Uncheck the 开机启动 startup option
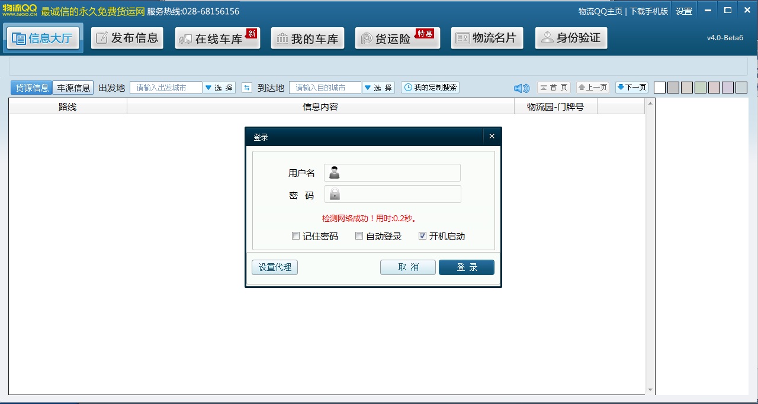Image resolution: width=758 pixels, height=404 pixels. [x=422, y=235]
